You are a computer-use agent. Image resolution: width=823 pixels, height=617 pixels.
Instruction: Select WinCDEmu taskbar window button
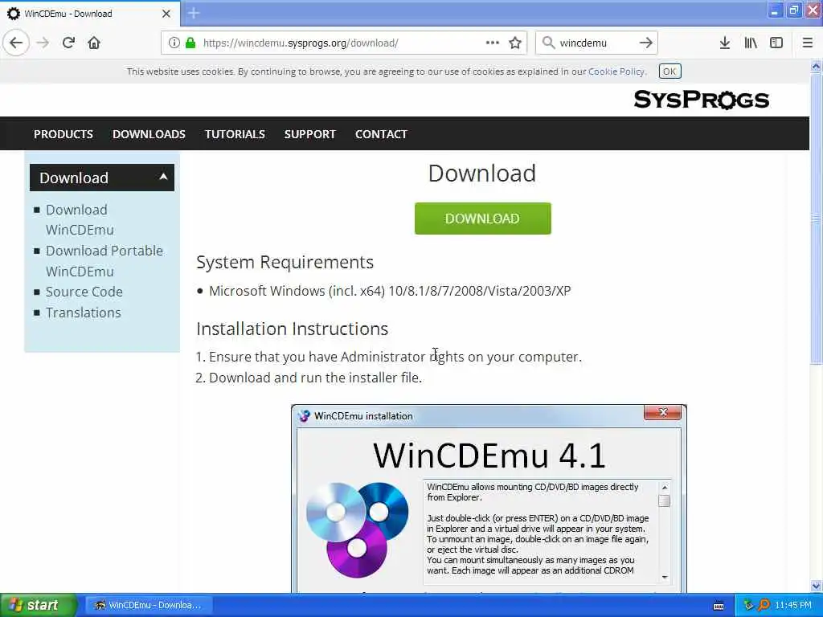(149, 606)
